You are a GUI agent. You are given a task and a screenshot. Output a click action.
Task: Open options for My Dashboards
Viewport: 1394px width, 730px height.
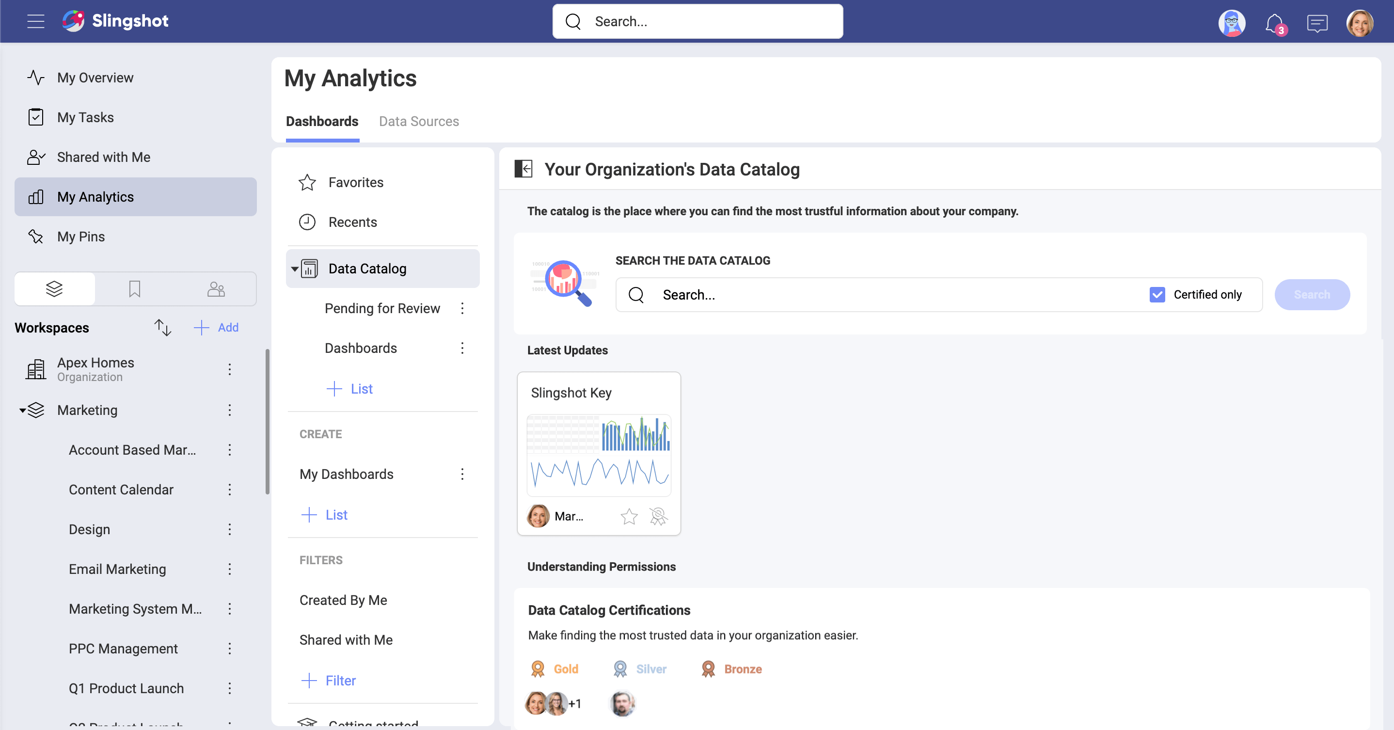pos(462,474)
